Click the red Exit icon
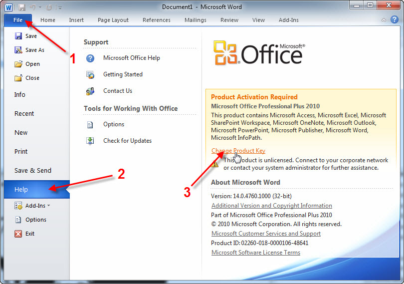The width and height of the screenshot is (404, 284). [18, 234]
